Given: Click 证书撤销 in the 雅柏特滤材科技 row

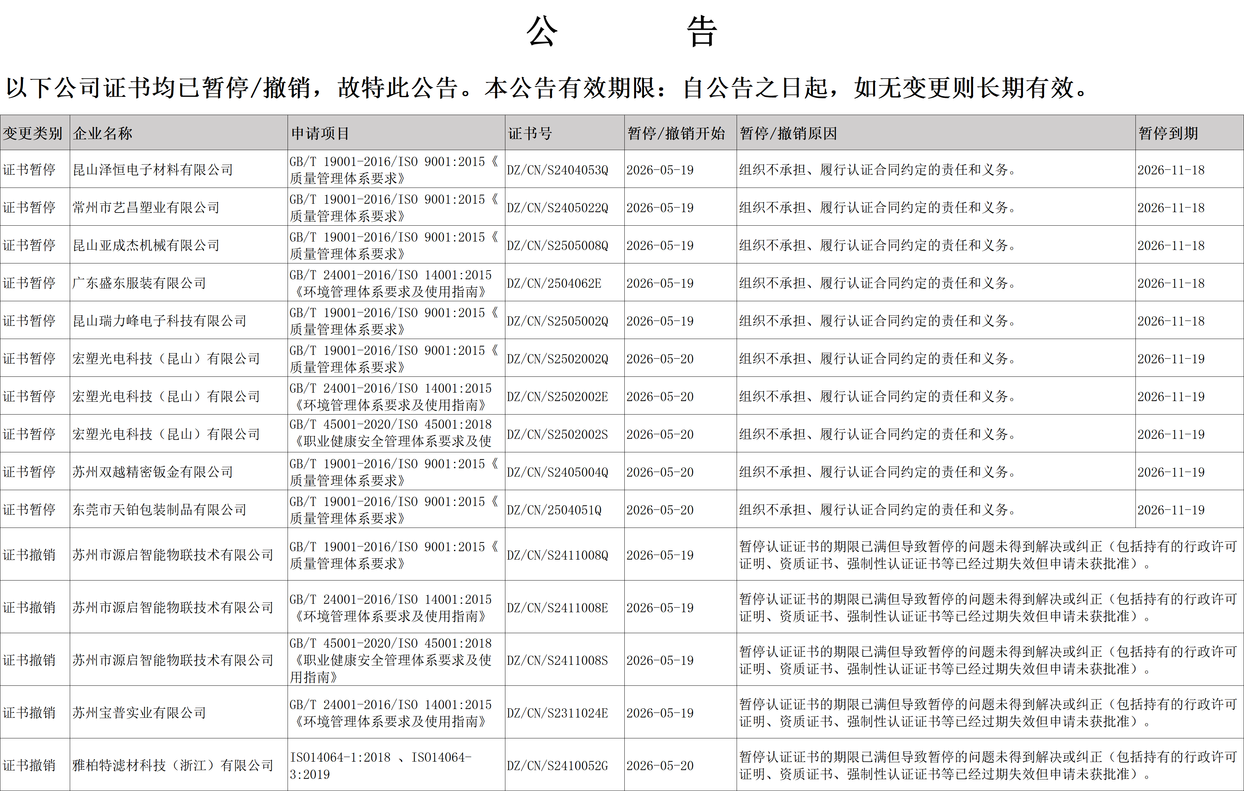Looking at the screenshot, I should pyautogui.click(x=29, y=765).
